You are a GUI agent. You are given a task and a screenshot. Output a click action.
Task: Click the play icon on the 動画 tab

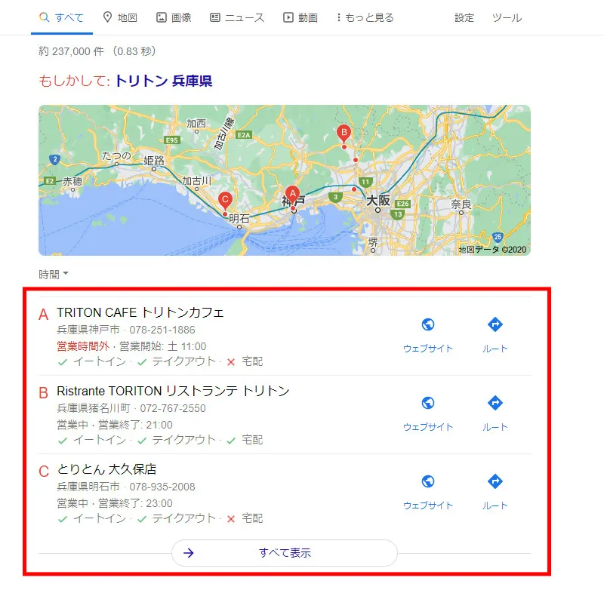(288, 17)
